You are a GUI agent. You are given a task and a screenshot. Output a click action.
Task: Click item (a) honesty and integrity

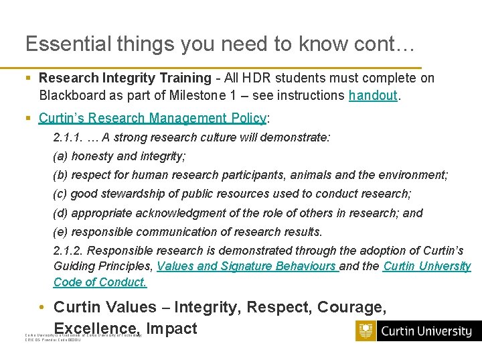(x=119, y=156)
